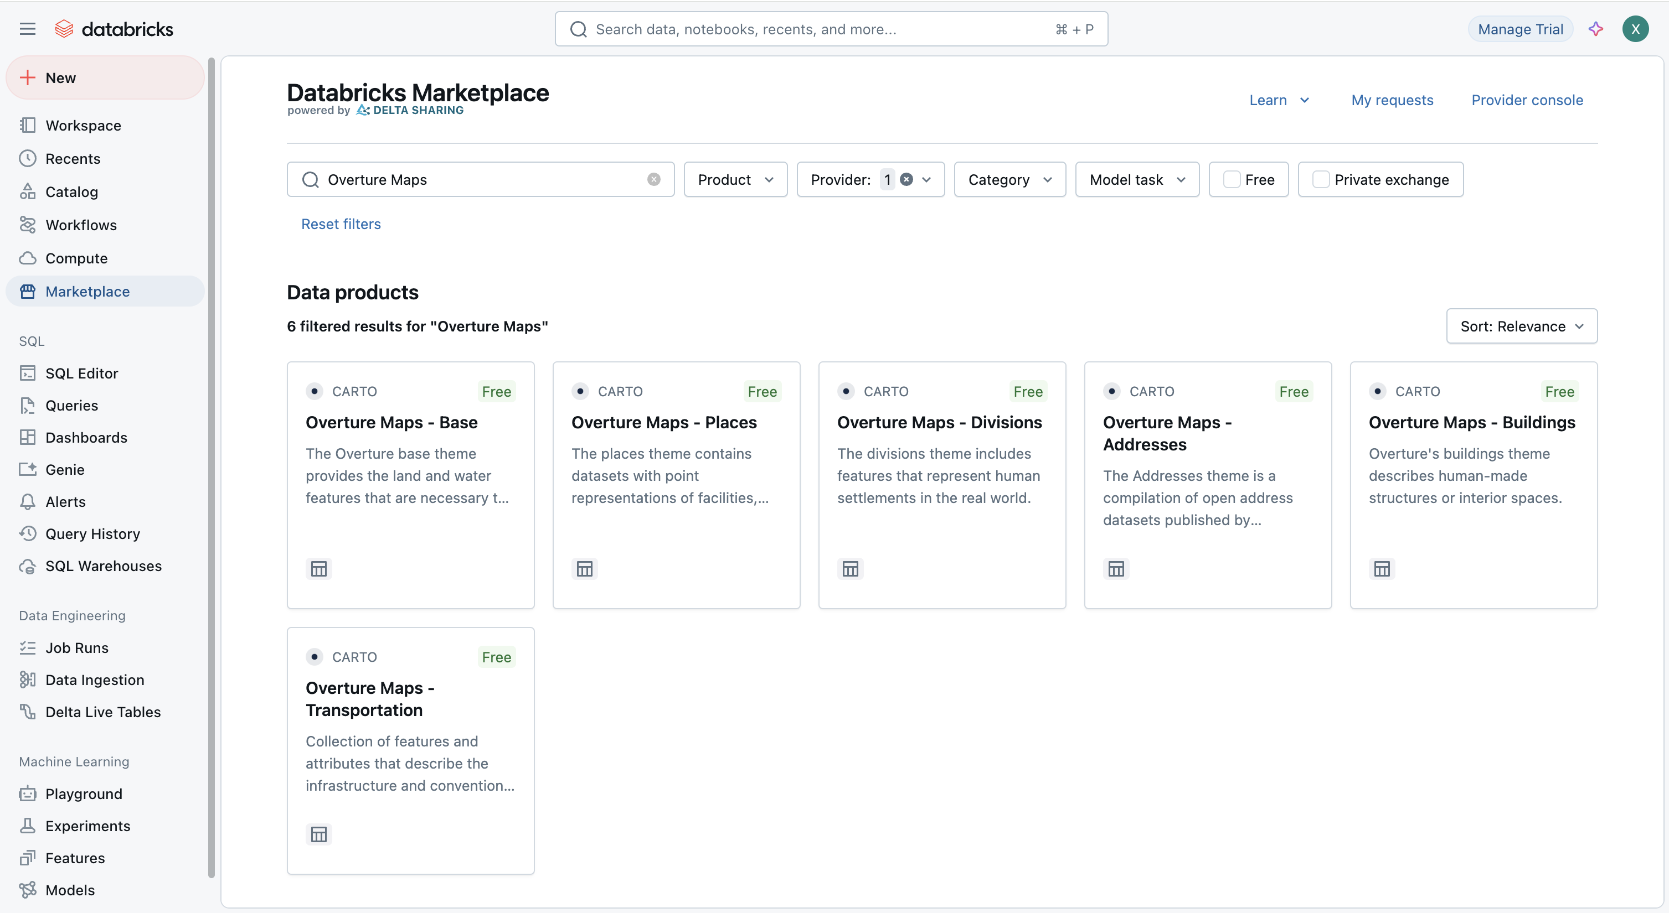Click table icon on Overture Maps - Base card

(x=319, y=568)
